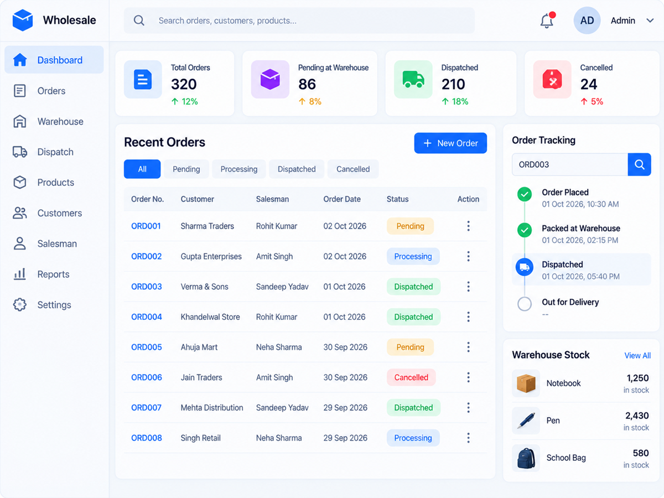Open order ORD008 link
Screen dimensions: 664x498
147,438
